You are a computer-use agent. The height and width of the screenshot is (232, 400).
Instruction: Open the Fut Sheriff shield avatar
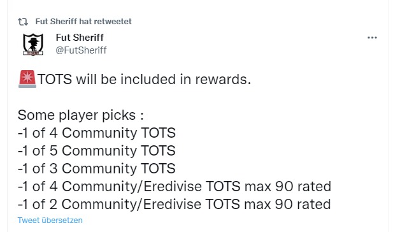click(x=33, y=45)
